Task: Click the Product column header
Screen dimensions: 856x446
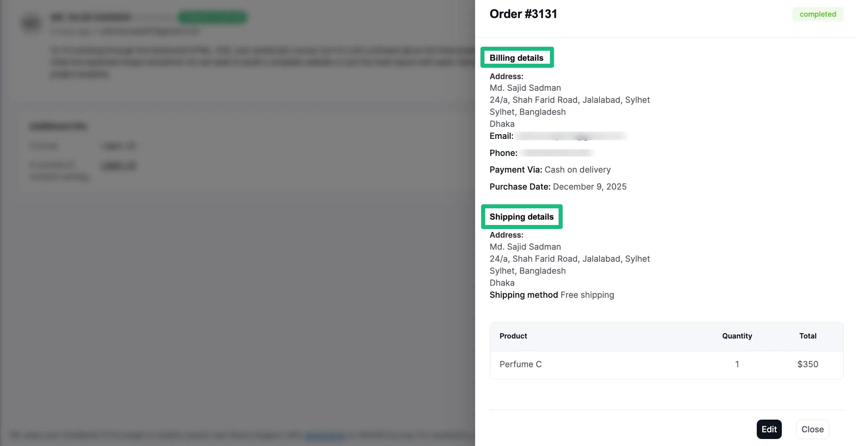Action: (513, 336)
